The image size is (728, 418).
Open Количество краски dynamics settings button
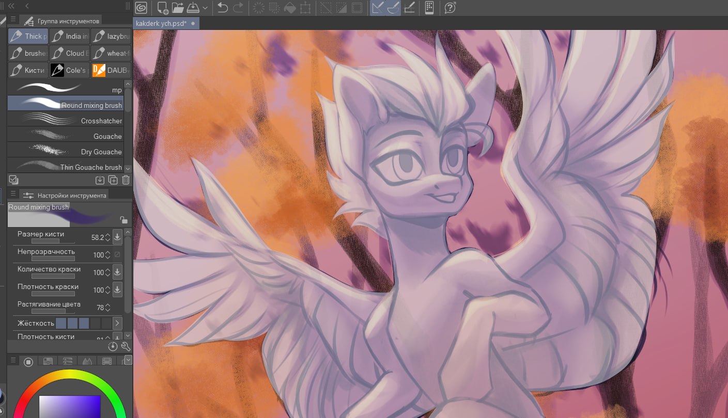(x=117, y=272)
